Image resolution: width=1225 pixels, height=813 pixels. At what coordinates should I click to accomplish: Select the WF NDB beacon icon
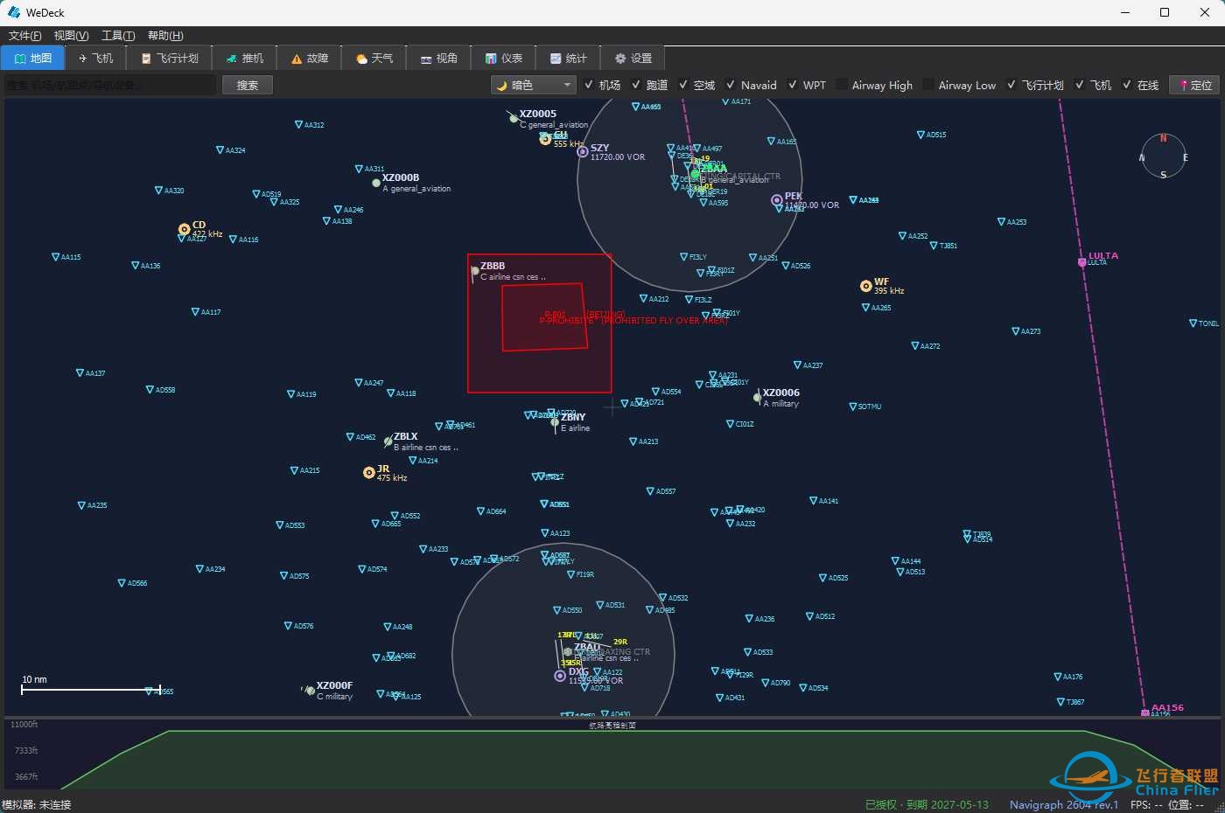coord(865,286)
